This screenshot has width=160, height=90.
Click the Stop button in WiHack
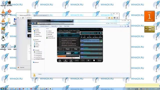click(x=76, y=49)
